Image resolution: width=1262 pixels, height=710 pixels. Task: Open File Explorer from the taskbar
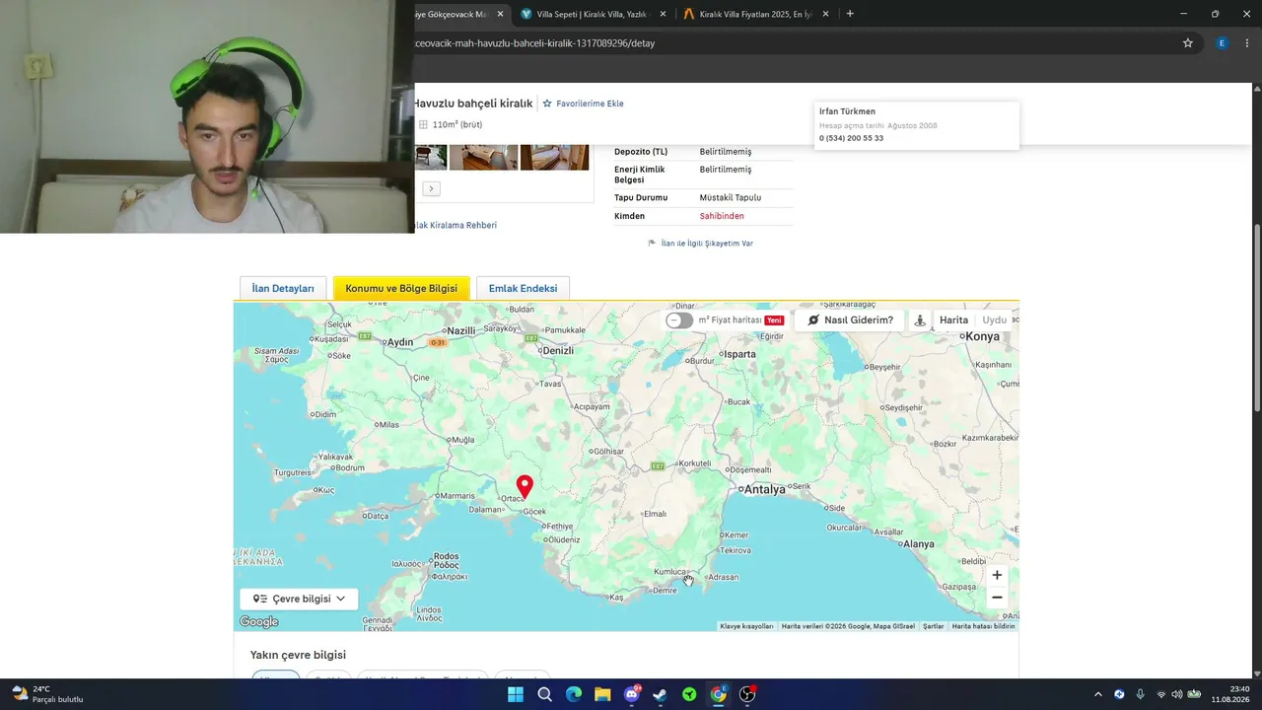pos(602,694)
